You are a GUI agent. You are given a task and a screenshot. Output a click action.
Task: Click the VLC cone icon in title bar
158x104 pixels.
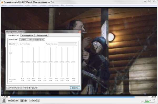pyautogui.click(x=2, y=2)
